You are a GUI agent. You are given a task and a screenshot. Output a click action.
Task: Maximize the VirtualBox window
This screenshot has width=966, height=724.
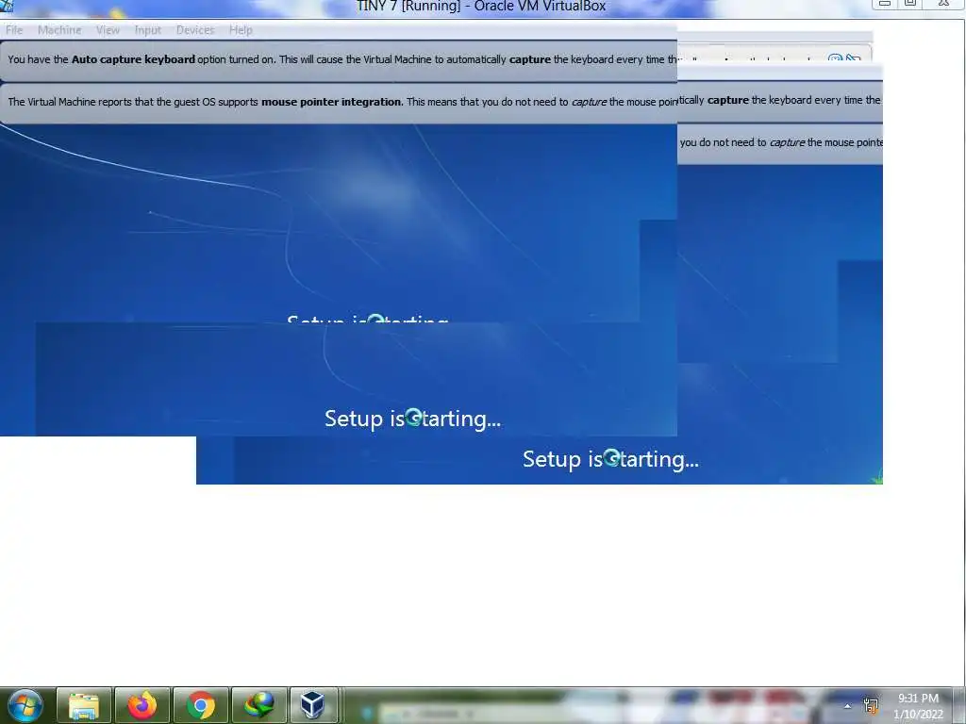pos(910,3)
